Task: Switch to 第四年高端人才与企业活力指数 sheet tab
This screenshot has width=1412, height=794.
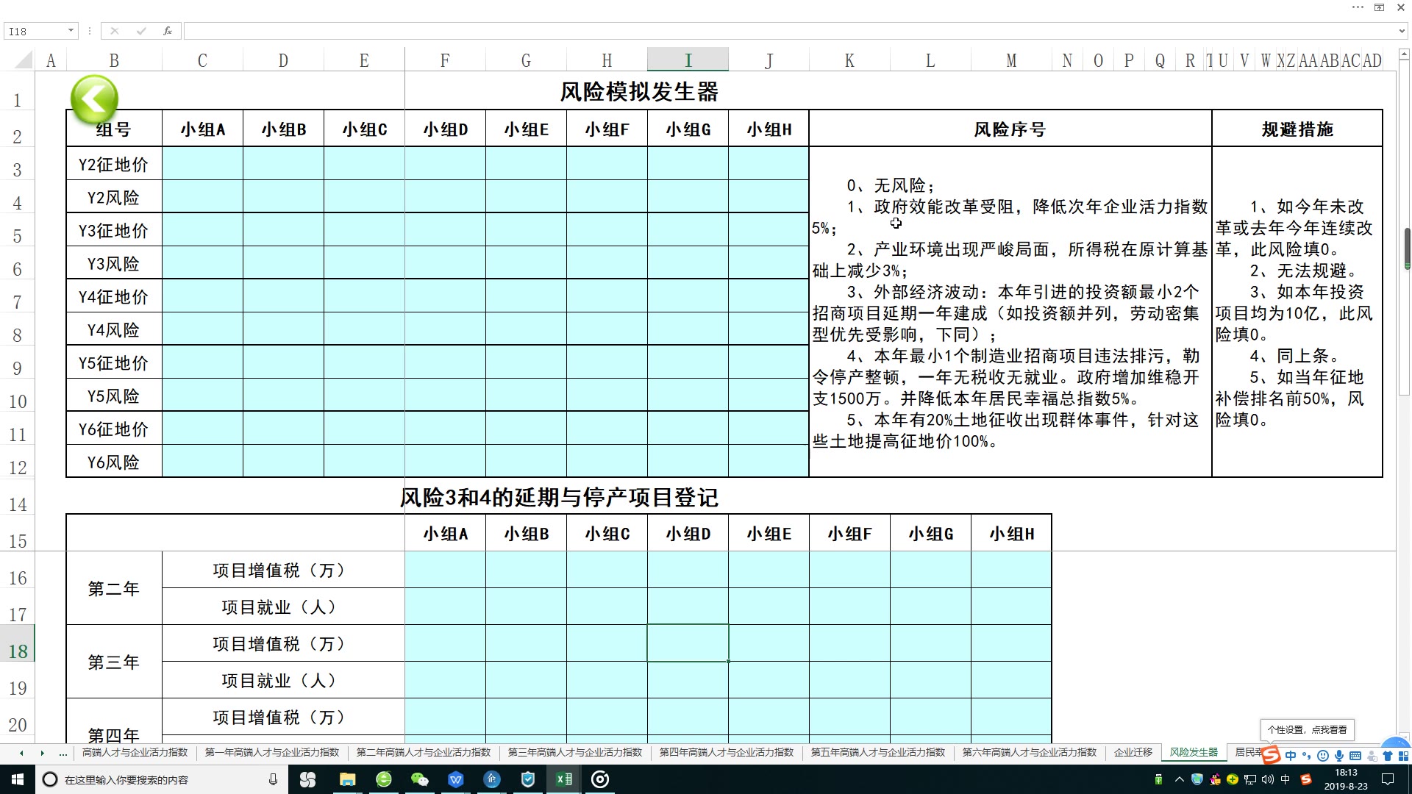Action: [727, 752]
